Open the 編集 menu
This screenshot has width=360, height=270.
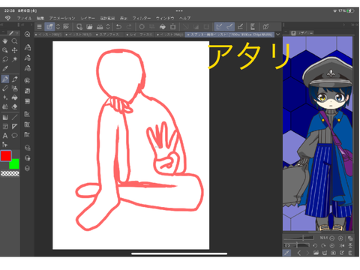coord(40,18)
